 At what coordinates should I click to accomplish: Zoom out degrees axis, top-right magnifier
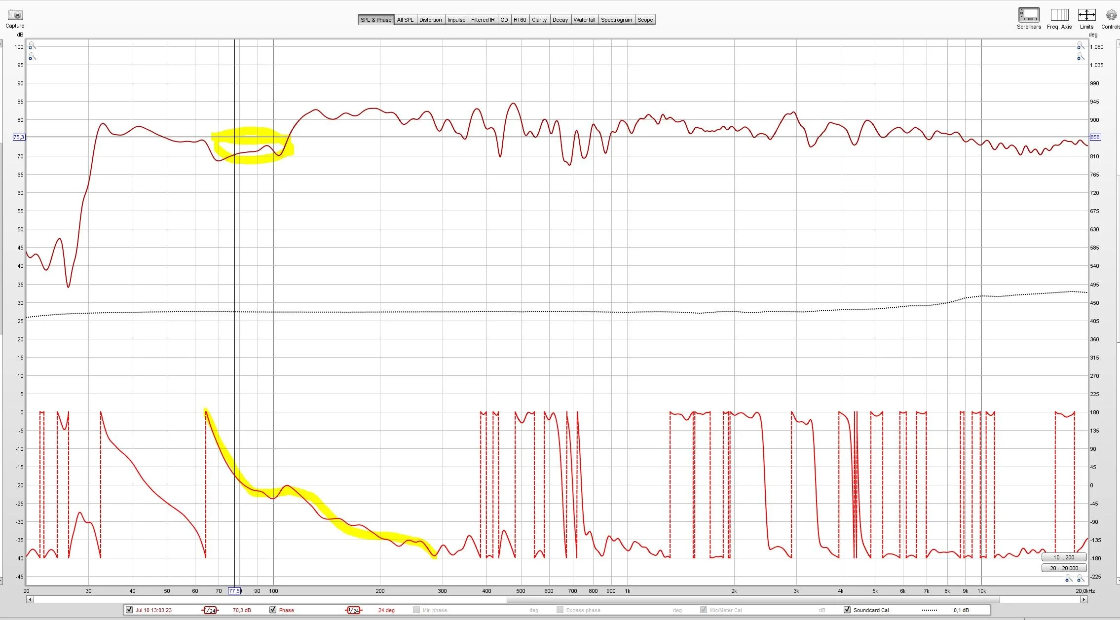(1080, 57)
